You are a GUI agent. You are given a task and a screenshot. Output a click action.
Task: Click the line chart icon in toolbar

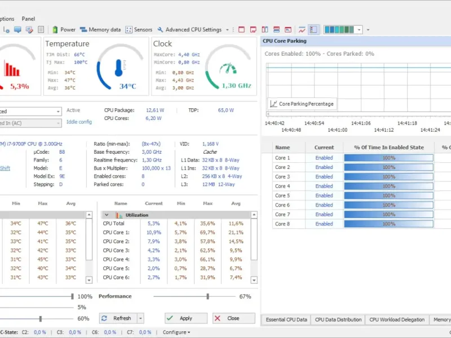pyautogui.click(x=302, y=30)
